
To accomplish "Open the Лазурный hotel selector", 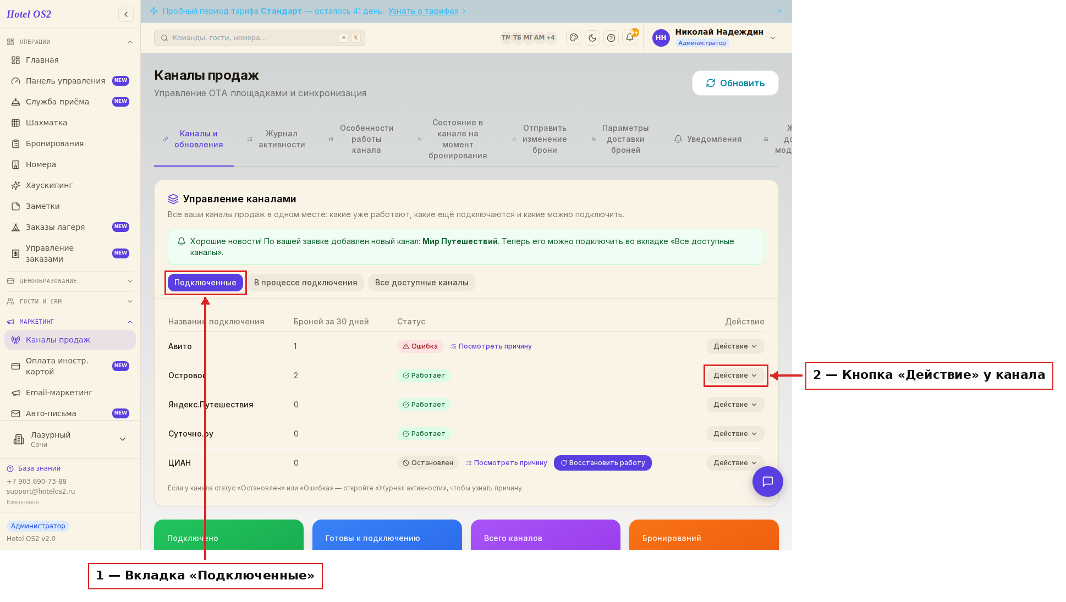I will (x=70, y=439).
